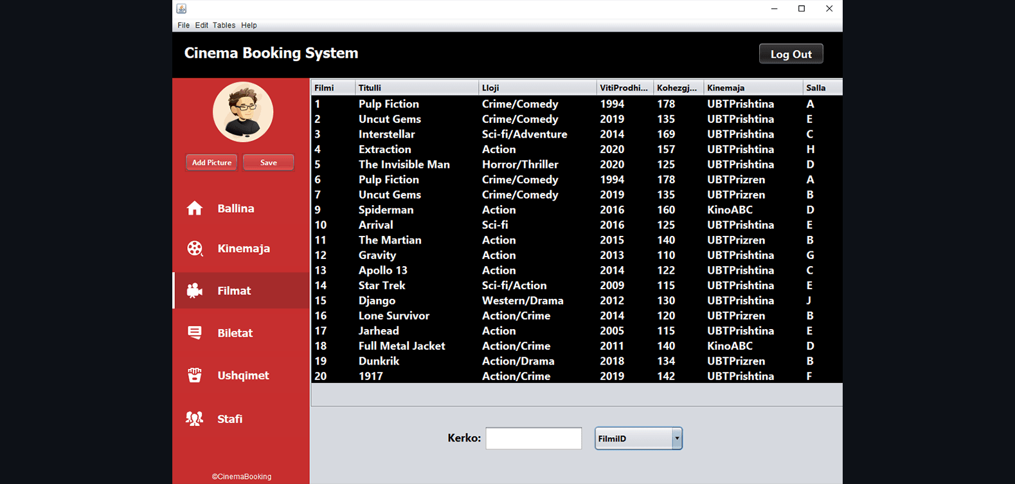Select the Interstellar row in the table
The height and width of the screenshot is (484, 1015).
point(387,134)
